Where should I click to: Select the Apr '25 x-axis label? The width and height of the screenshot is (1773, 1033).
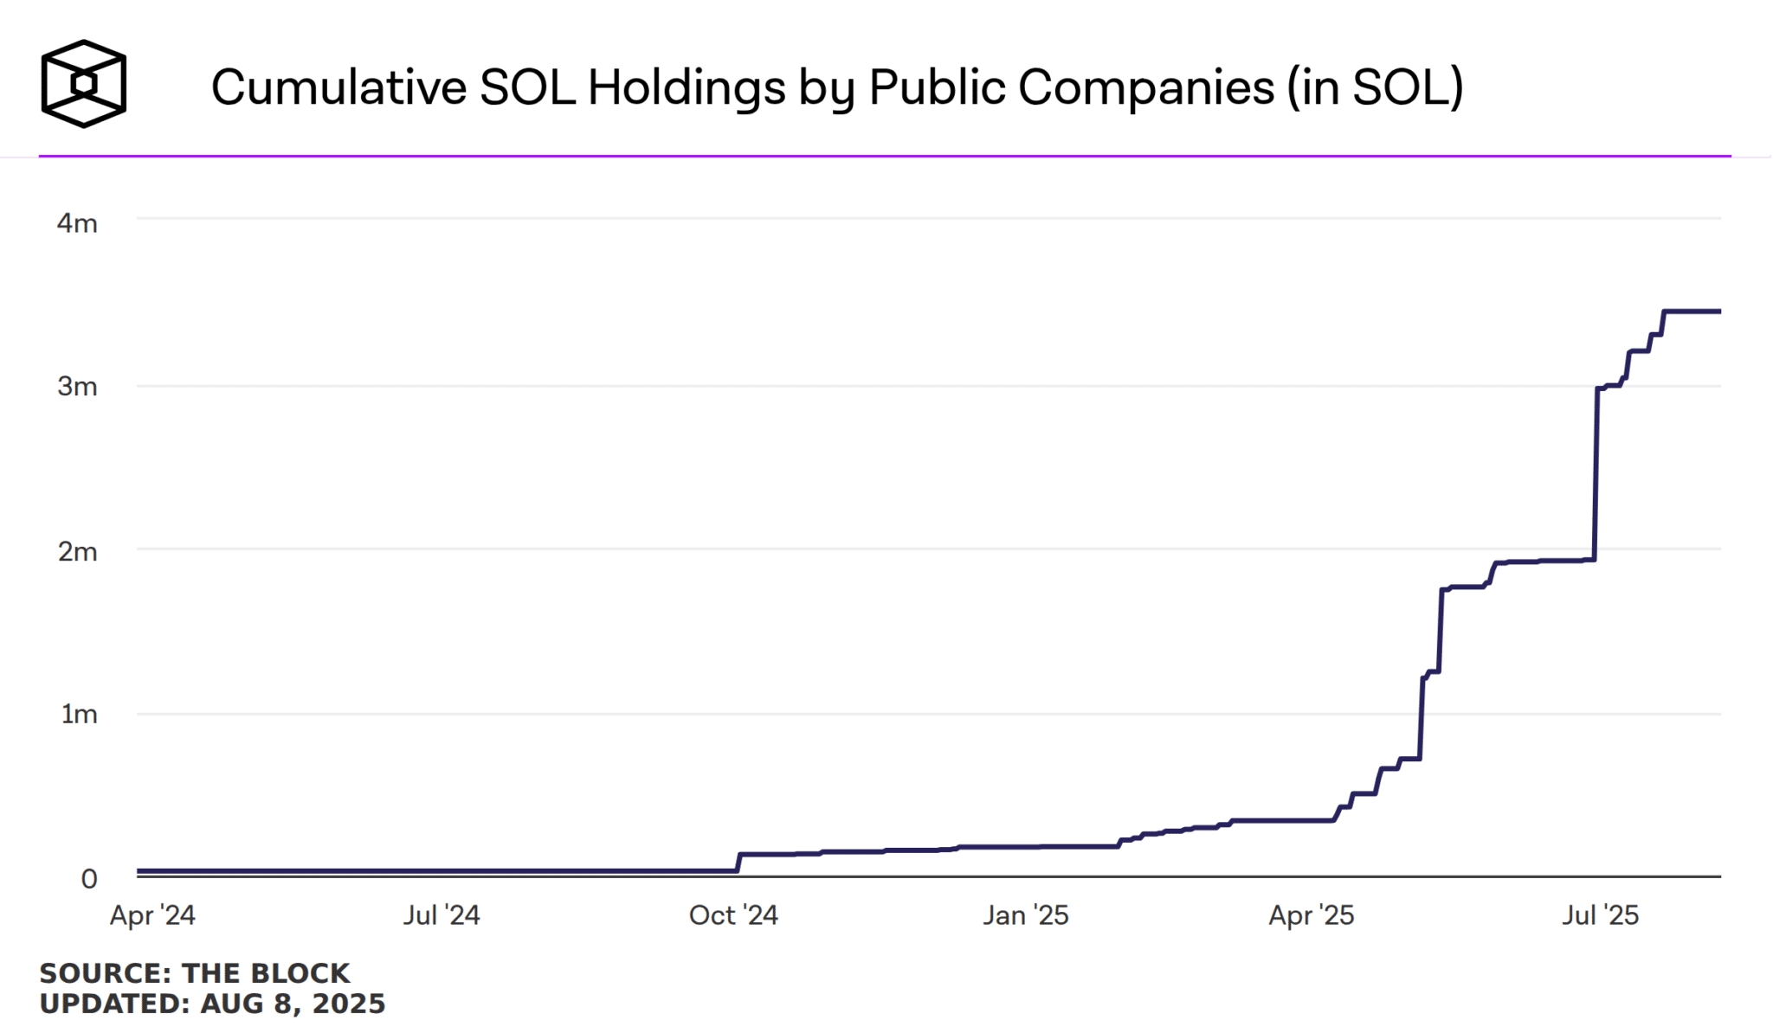coord(1311,915)
